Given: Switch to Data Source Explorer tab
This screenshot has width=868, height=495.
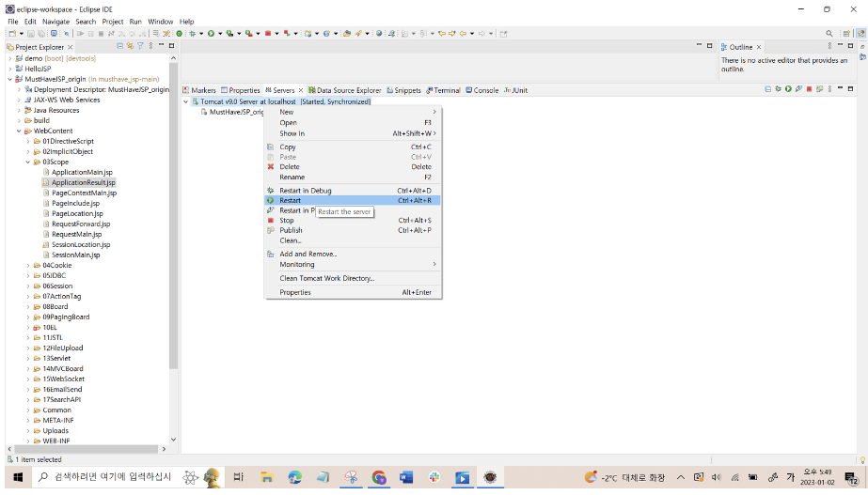Looking at the screenshot, I should click(x=344, y=90).
